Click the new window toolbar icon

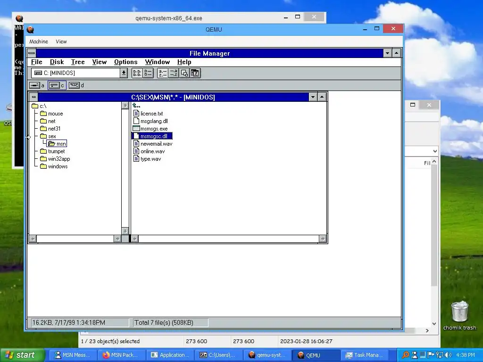click(x=184, y=73)
